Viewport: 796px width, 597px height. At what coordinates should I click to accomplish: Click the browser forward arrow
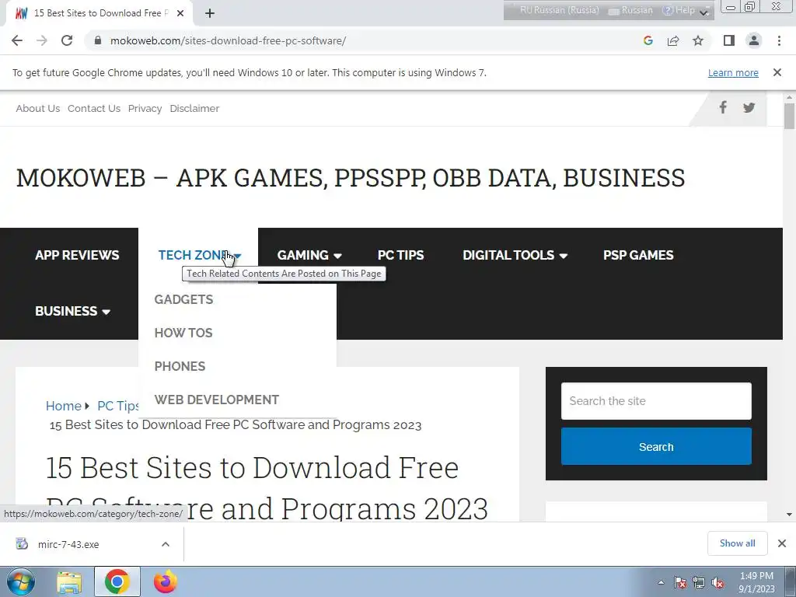[42, 40]
